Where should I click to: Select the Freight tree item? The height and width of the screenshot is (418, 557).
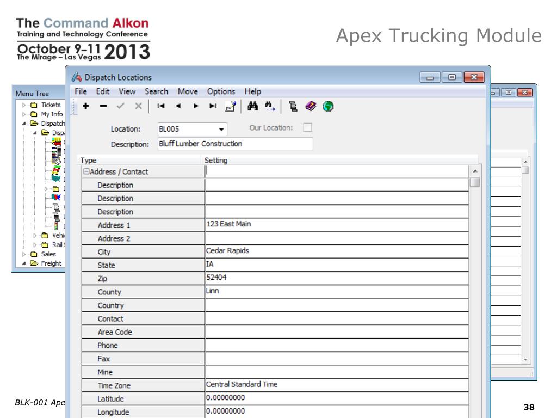[x=51, y=263]
